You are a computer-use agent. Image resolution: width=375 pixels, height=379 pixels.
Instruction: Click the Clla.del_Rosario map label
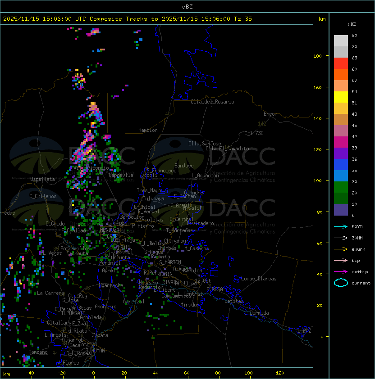[x=212, y=102]
